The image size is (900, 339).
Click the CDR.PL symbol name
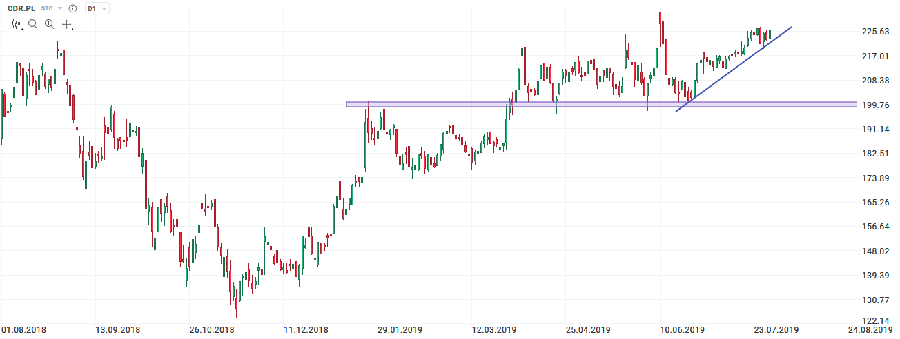21,9
